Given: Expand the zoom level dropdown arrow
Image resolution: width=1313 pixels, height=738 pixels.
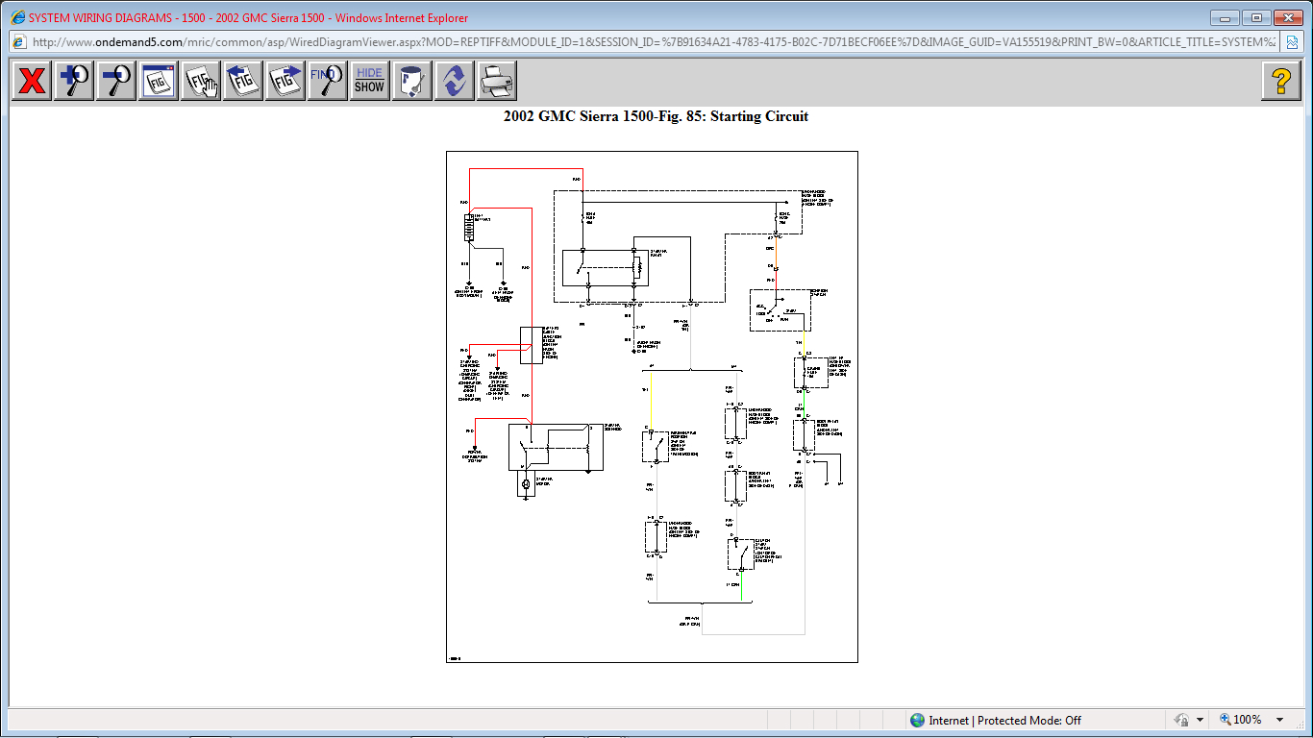Looking at the screenshot, I should tap(1279, 720).
